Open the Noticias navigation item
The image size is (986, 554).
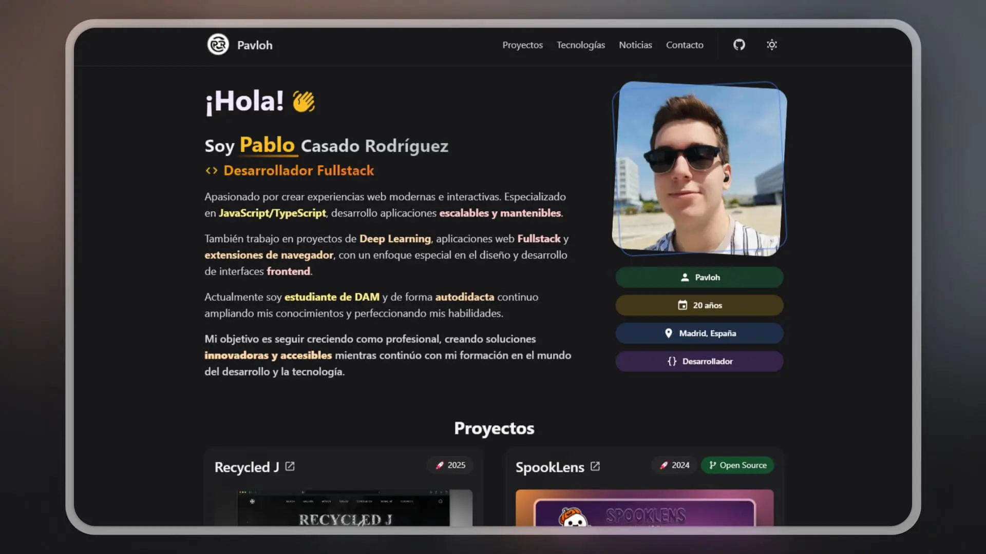click(x=635, y=45)
